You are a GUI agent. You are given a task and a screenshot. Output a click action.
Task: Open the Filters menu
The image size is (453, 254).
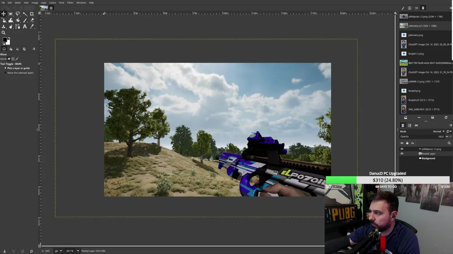tap(70, 2)
